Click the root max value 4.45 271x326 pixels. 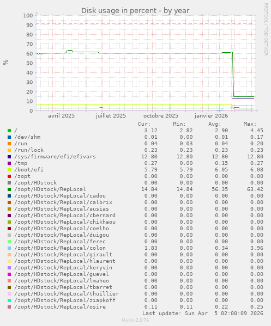point(257,131)
